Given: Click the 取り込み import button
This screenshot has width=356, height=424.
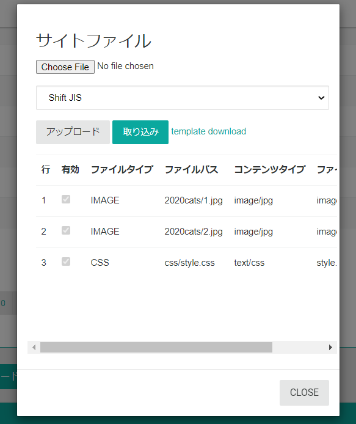Looking at the screenshot, I should (x=140, y=132).
